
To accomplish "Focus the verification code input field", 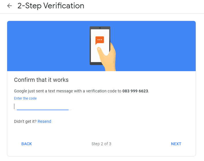I will click(42, 106).
